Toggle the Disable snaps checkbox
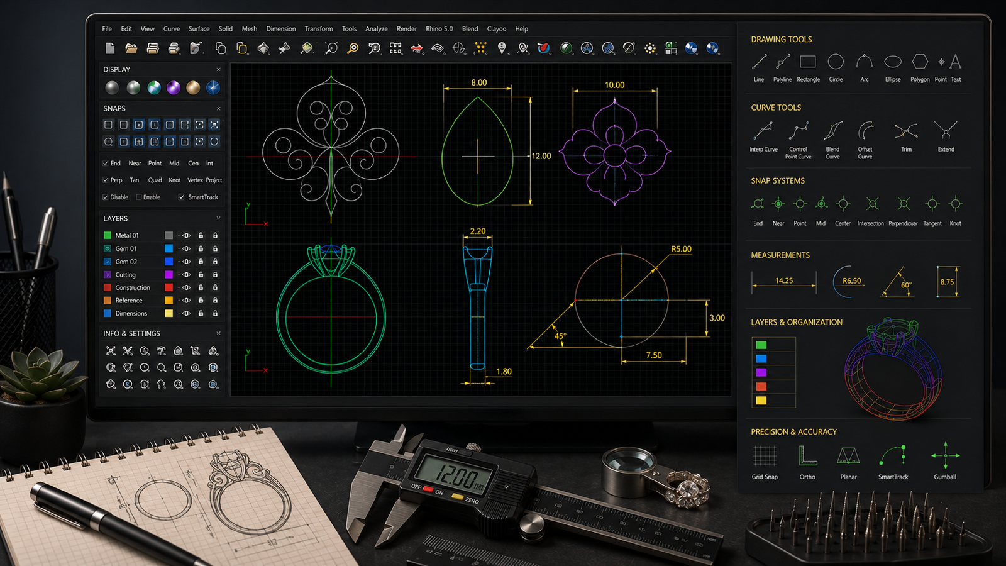This screenshot has width=1006, height=566. click(106, 197)
